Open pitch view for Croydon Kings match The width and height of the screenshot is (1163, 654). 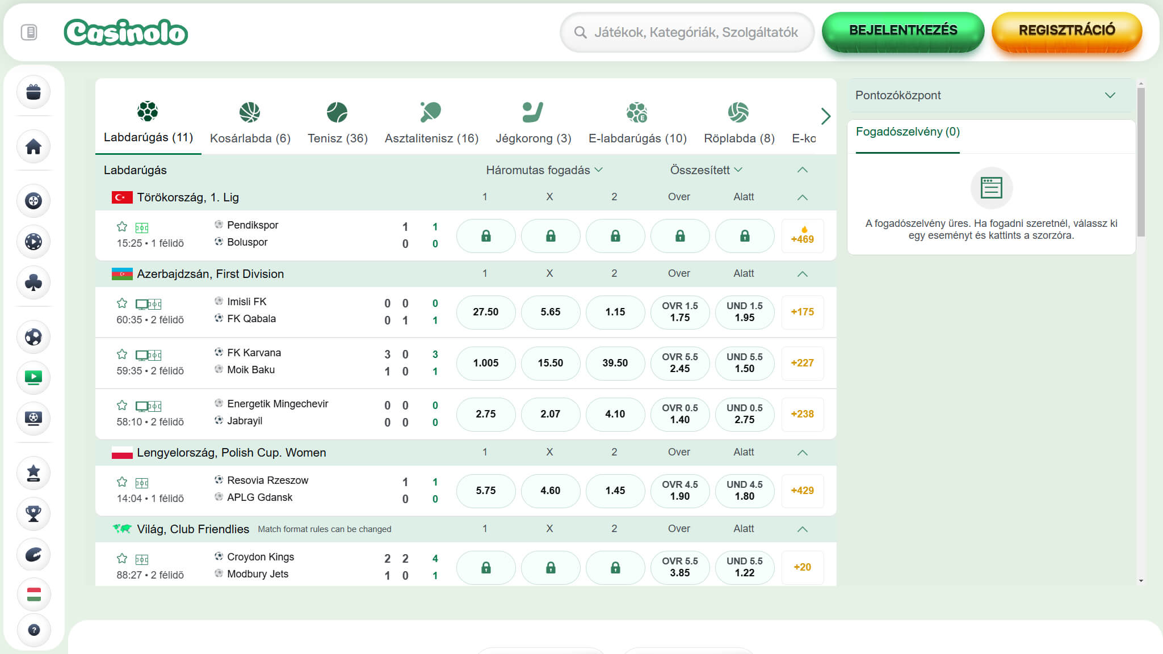[142, 560]
